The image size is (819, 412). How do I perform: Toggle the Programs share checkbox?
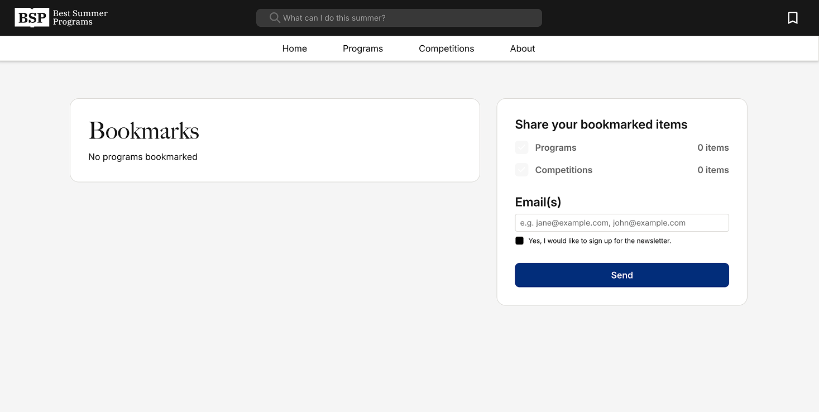[x=521, y=147]
